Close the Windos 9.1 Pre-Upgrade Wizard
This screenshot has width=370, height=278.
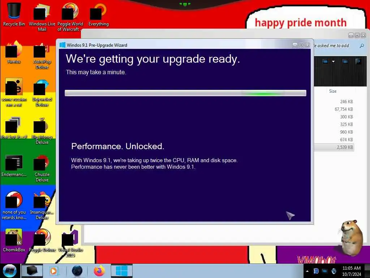(307, 45)
